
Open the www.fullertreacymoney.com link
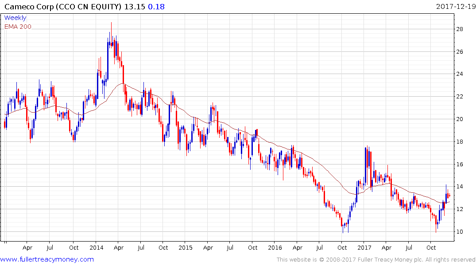point(47,259)
